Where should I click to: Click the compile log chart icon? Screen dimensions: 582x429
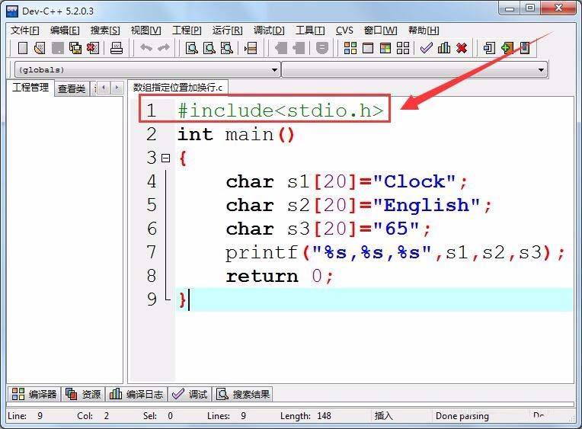pyautogui.click(x=116, y=394)
